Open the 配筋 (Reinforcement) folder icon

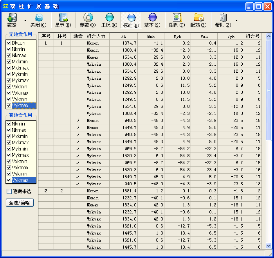tap(198, 18)
